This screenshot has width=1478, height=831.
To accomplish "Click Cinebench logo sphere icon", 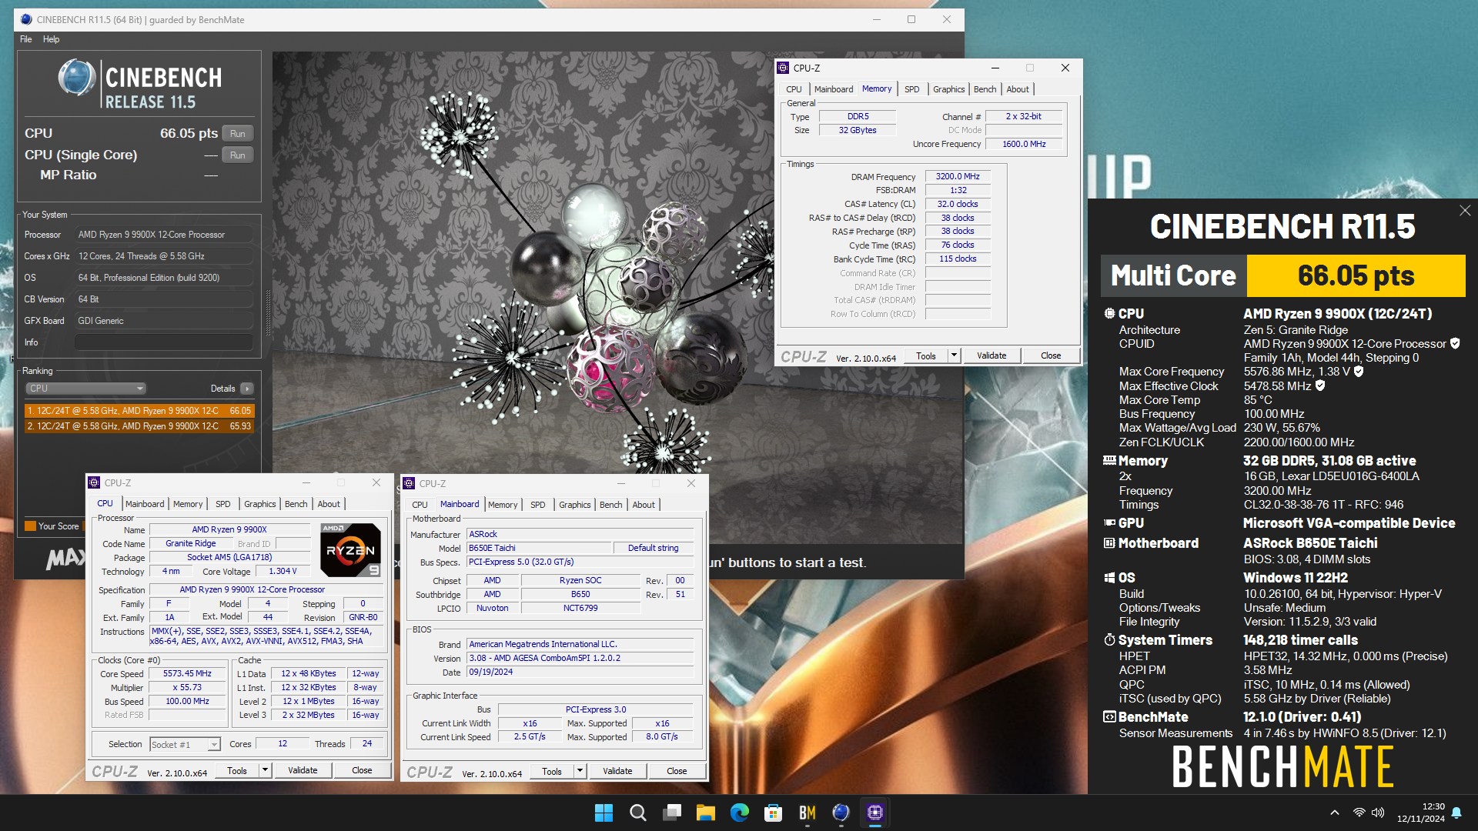I will click(77, 78).
